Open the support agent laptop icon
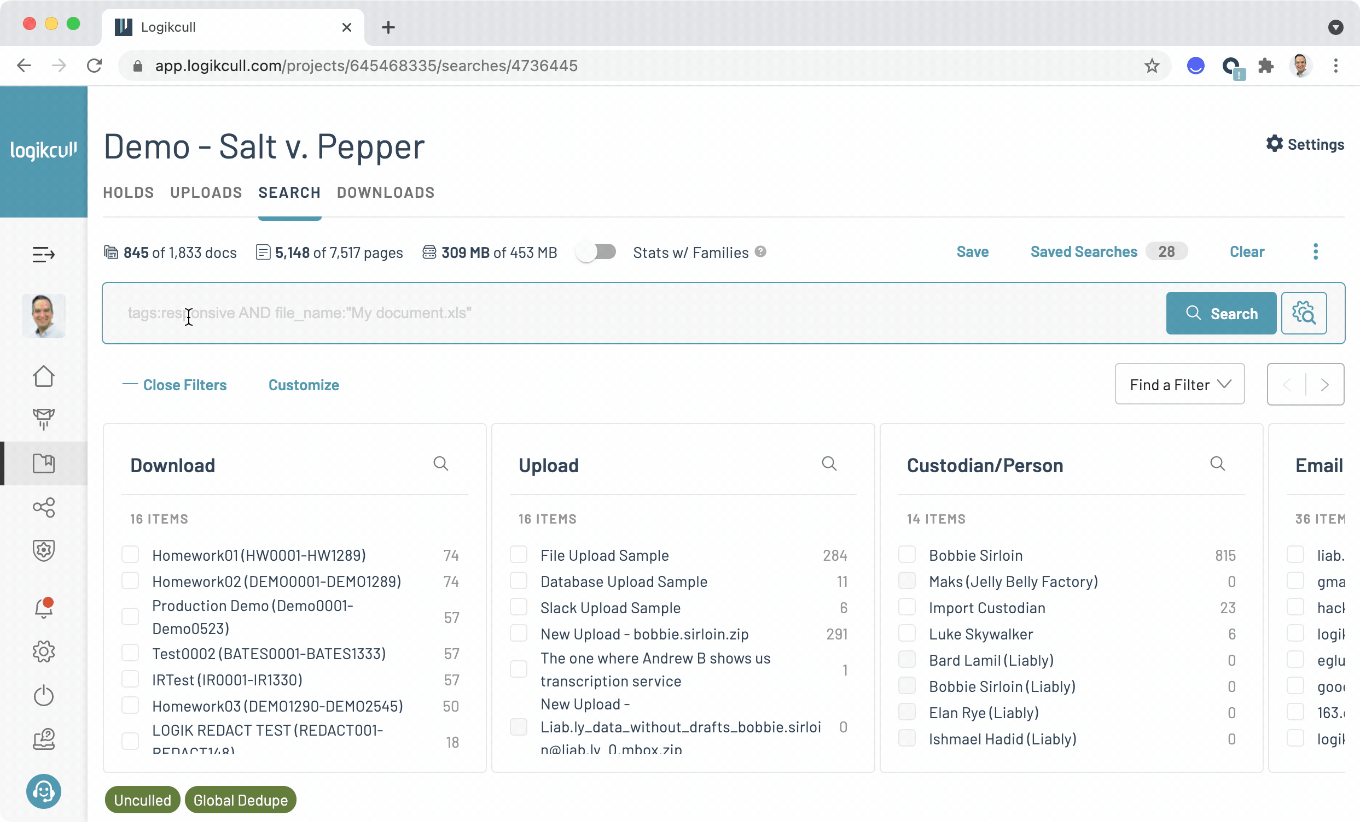The width and height of the screenshot is (1360, 822). [43, 739]
